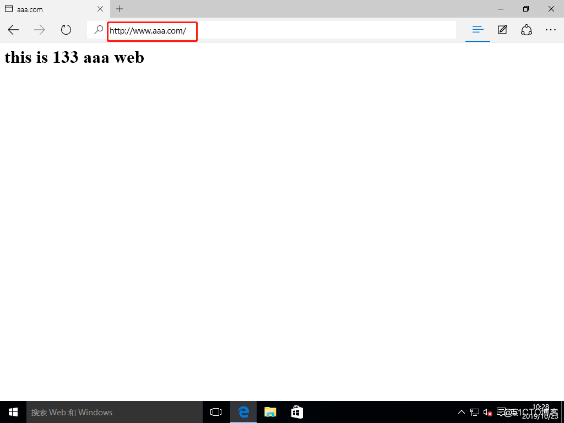The width and height of the screenshot is (564, 423).
Task: Click the forward navigation arrow
Action: tap(40, 30)
